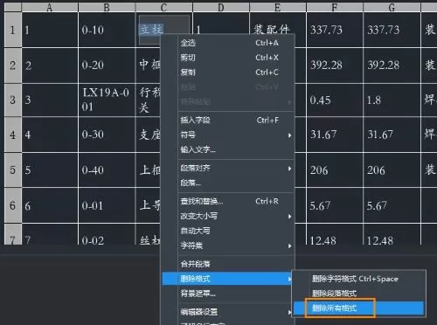Expand the 改变大小写 (Change Case) submenu
The image size is (437, 325).
(228, 216)
